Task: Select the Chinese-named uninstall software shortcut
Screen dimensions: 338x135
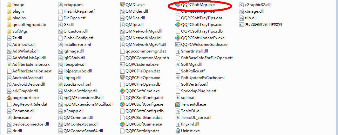Action: 261,24
